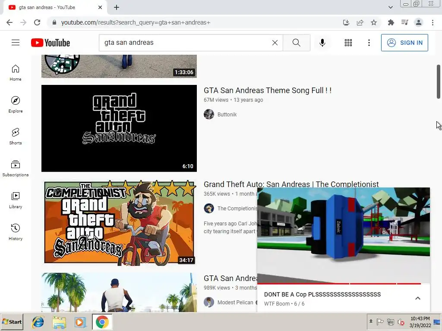Open the Buttonik channel link

click(227, 115)
